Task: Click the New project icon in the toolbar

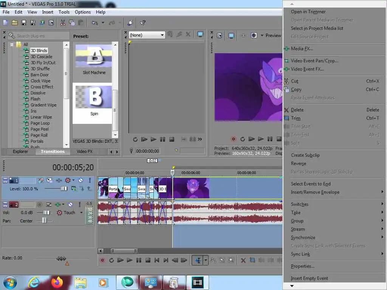Action: pos(5,23)
